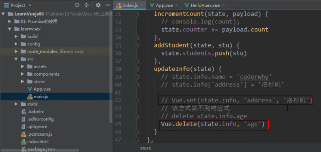
Task: Fold the addStudent function at line 35
Action: tap(136, 45)
